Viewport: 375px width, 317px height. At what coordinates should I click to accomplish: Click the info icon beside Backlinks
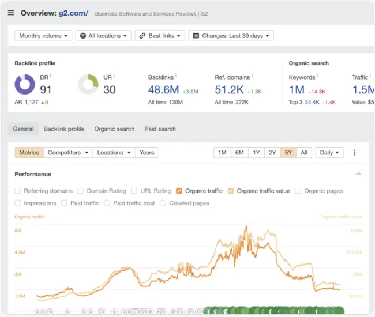pyautogui.click(x=176, y=76)
